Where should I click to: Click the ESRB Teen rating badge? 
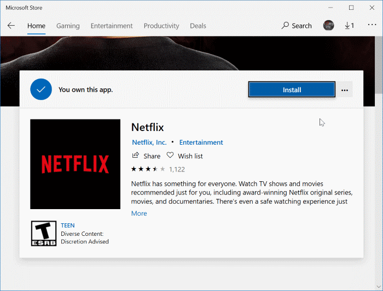pos(44,233)
